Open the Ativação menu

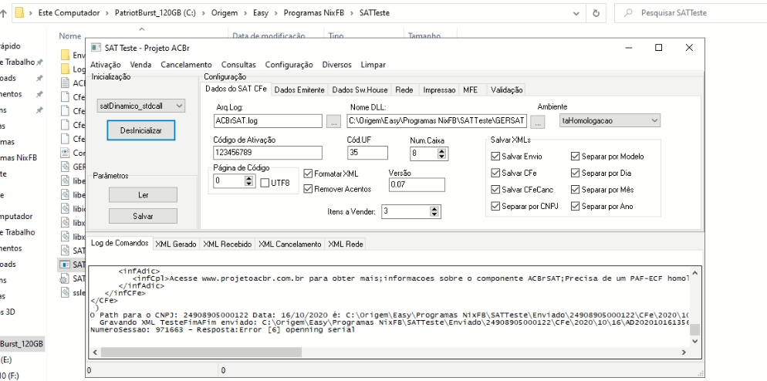106,65
